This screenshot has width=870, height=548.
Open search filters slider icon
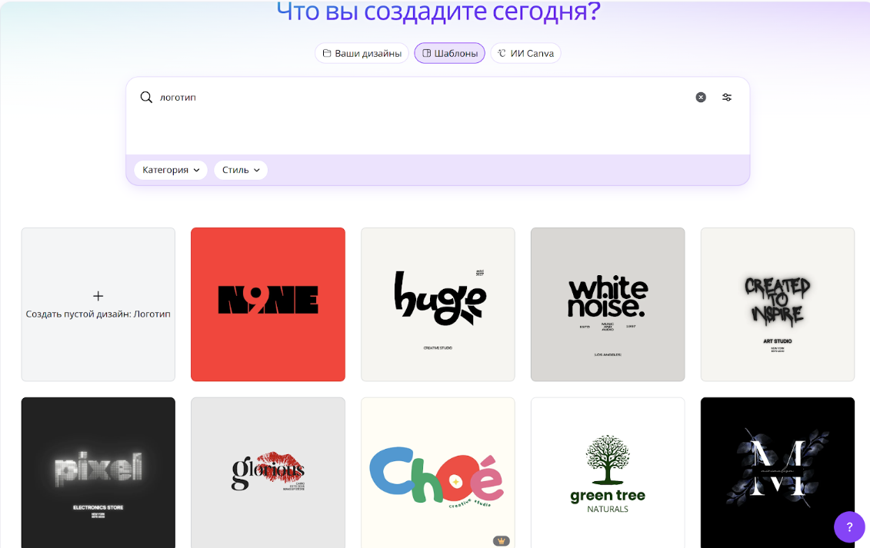727,98
